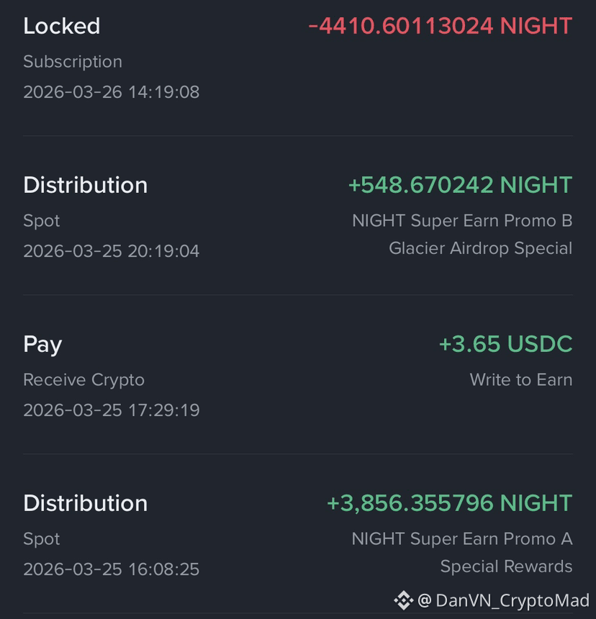Tap the Special Rewards description
The height and width of the screenshot is (619, 596).
point(507,566)
